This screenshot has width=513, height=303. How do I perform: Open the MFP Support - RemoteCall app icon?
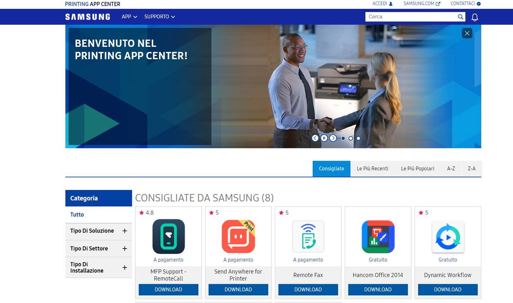click(x=168, y=236)
